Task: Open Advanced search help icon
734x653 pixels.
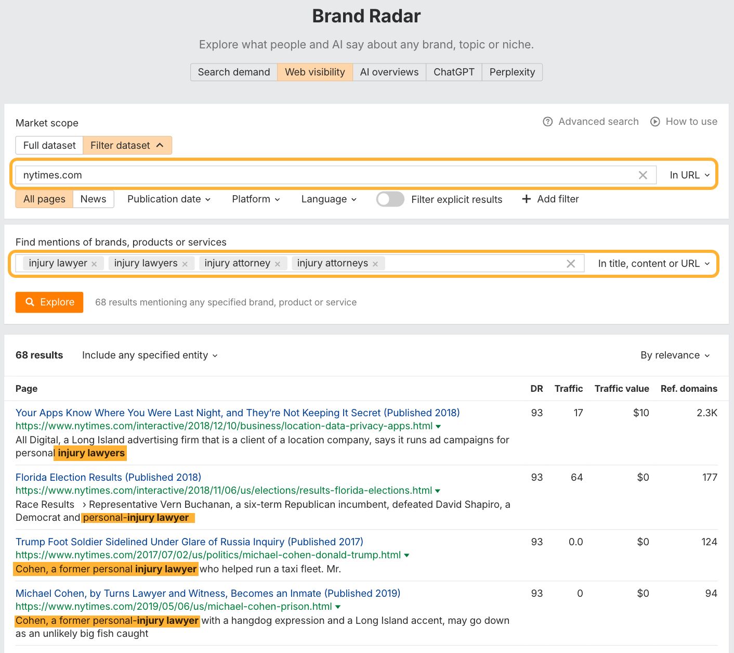Action: (x=547, y=122)
